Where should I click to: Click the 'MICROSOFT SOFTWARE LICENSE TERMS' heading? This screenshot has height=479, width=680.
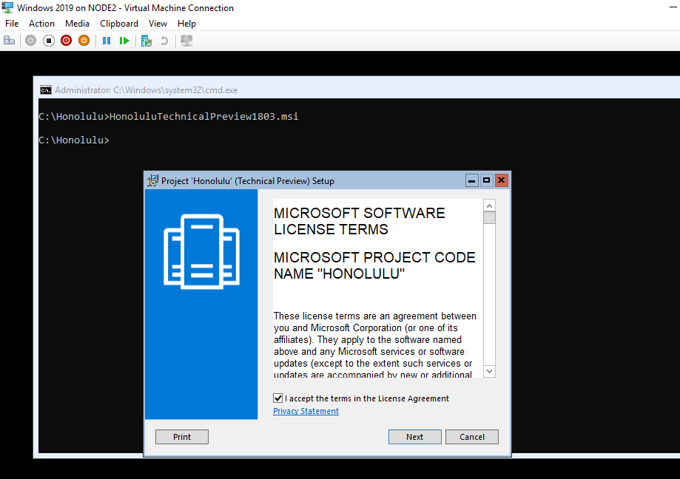(x=360, y=221)
